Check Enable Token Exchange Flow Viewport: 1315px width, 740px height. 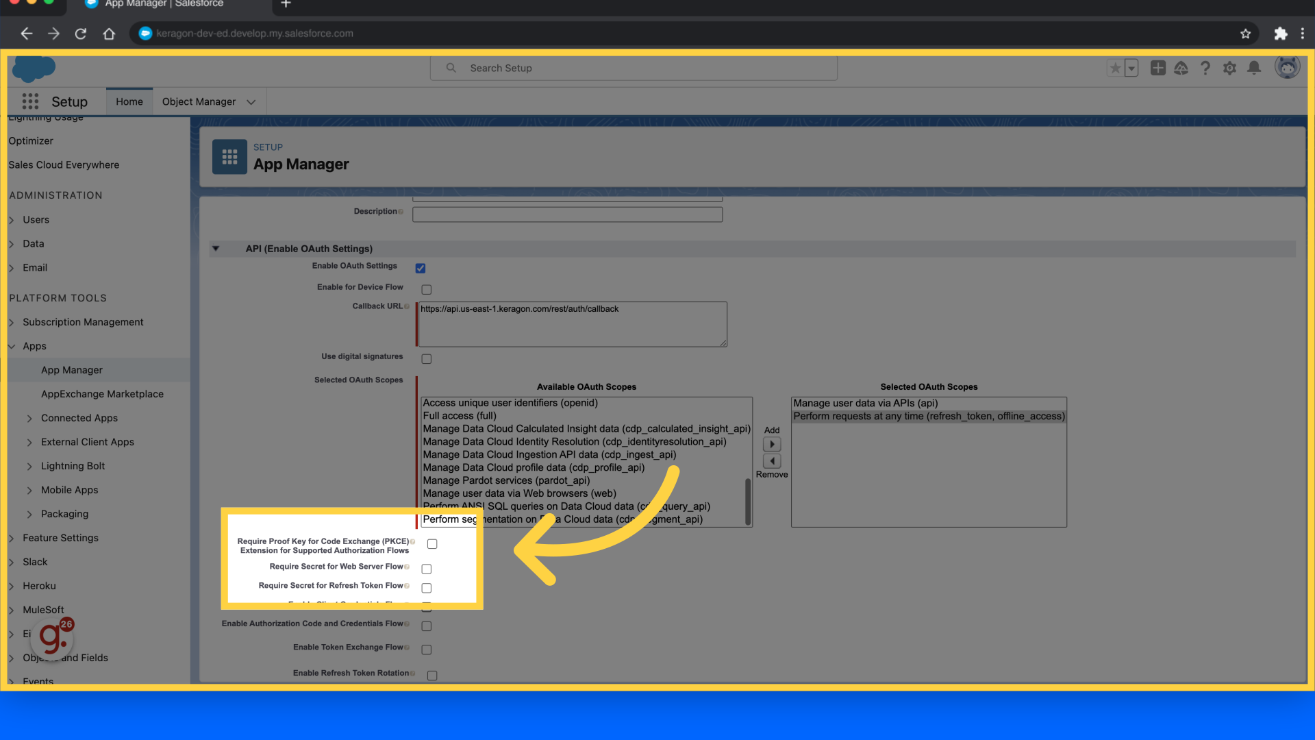tap(427, 650)
